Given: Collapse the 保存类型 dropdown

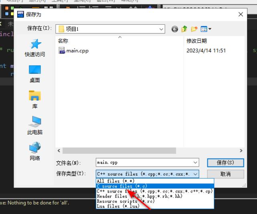Looking at the screenshot, I should click(195, 174).
